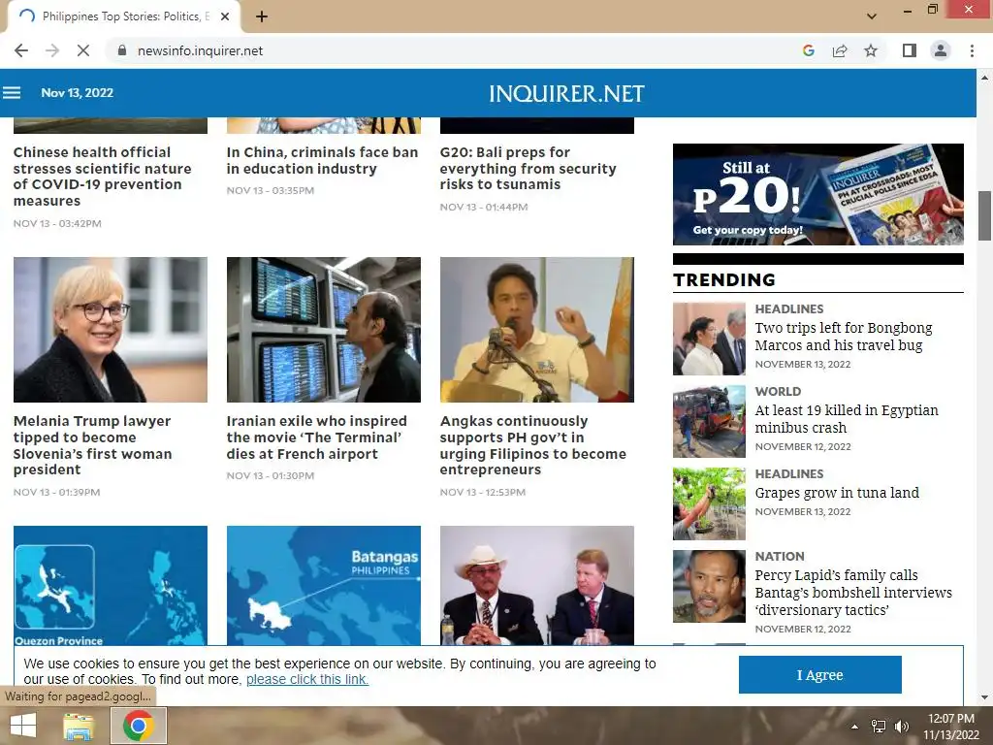Click the 'TRENDING' section heading

tap(723, 279)
